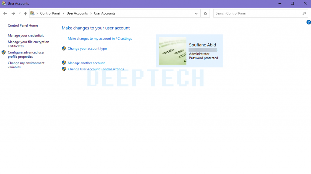
Task: Click the Soufiane Abid account name
Action: [203, 45]
